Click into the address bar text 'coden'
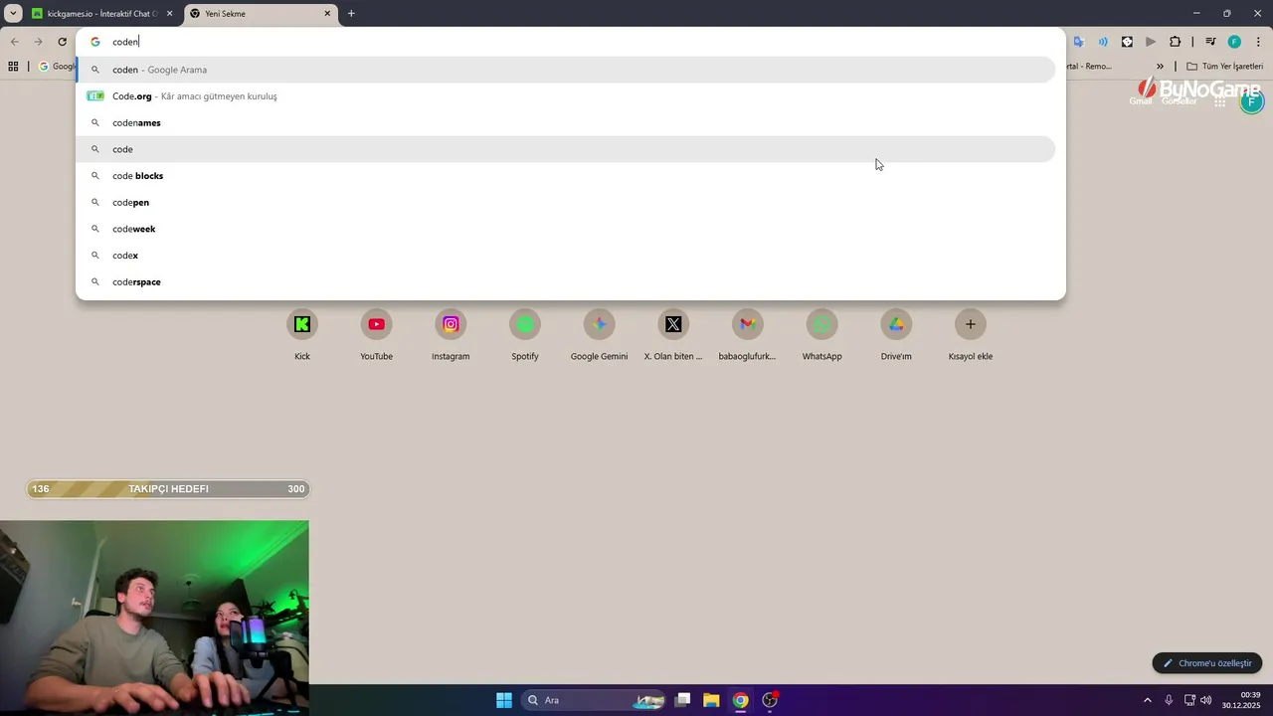This screenshot has height=716, width=1273. coord(125,42)
